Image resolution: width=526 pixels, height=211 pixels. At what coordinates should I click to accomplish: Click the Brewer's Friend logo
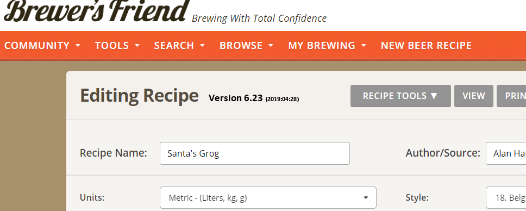(x=96, y=10)
